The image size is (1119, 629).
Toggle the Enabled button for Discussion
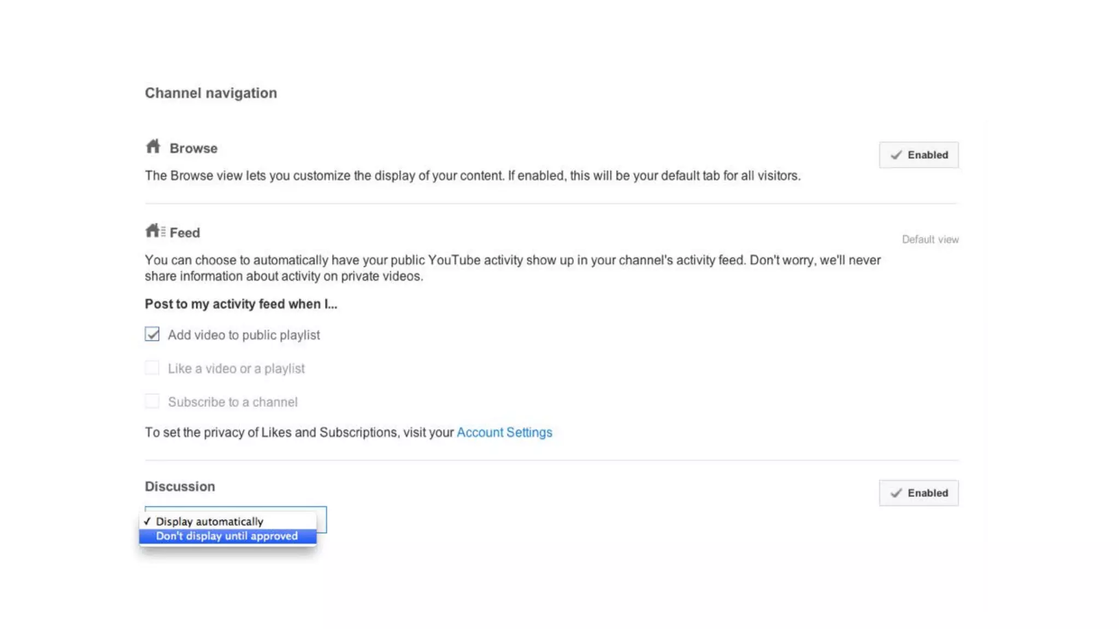click(918, 493)
